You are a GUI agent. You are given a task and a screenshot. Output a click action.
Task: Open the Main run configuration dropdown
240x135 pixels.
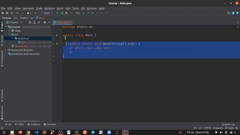click(46, 13)
